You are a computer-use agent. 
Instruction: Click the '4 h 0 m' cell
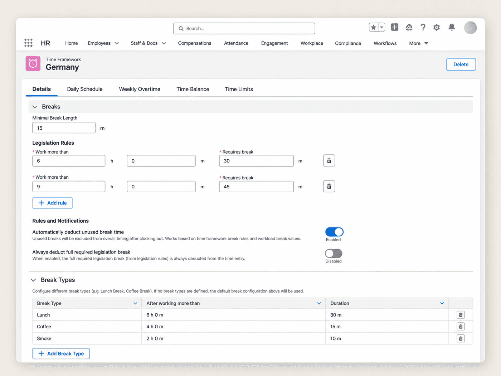click(234, 327)
